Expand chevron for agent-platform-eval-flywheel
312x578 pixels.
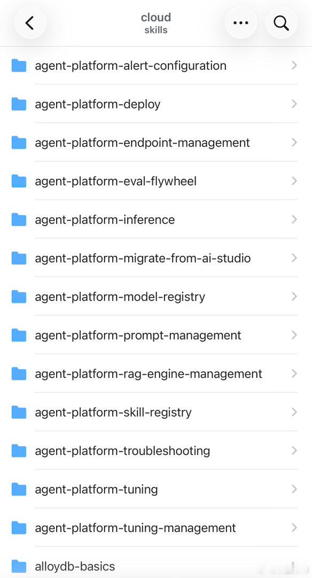294,181
